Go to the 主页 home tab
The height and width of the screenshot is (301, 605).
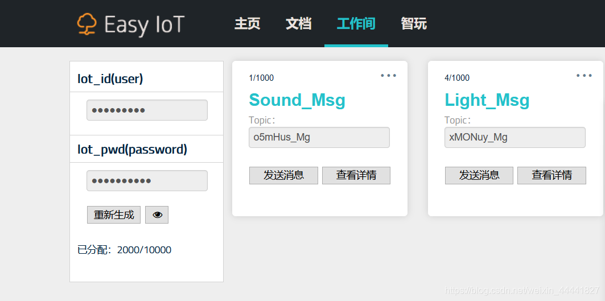click(x=248, y=24)
